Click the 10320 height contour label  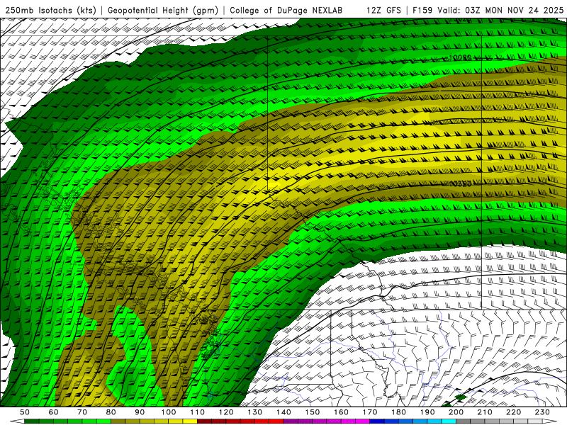(x=460, y=184)
